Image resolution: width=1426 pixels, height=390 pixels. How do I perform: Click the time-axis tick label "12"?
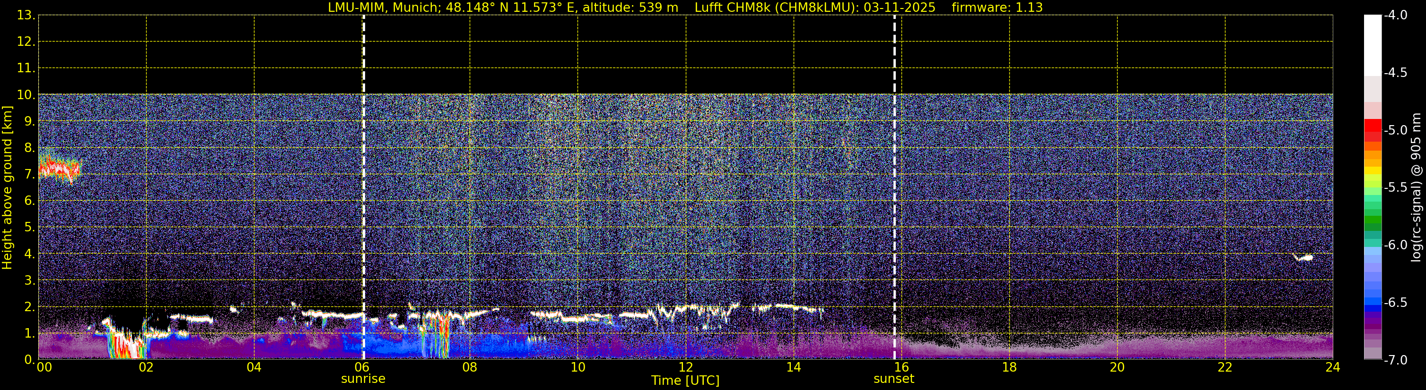coord(686,367)
